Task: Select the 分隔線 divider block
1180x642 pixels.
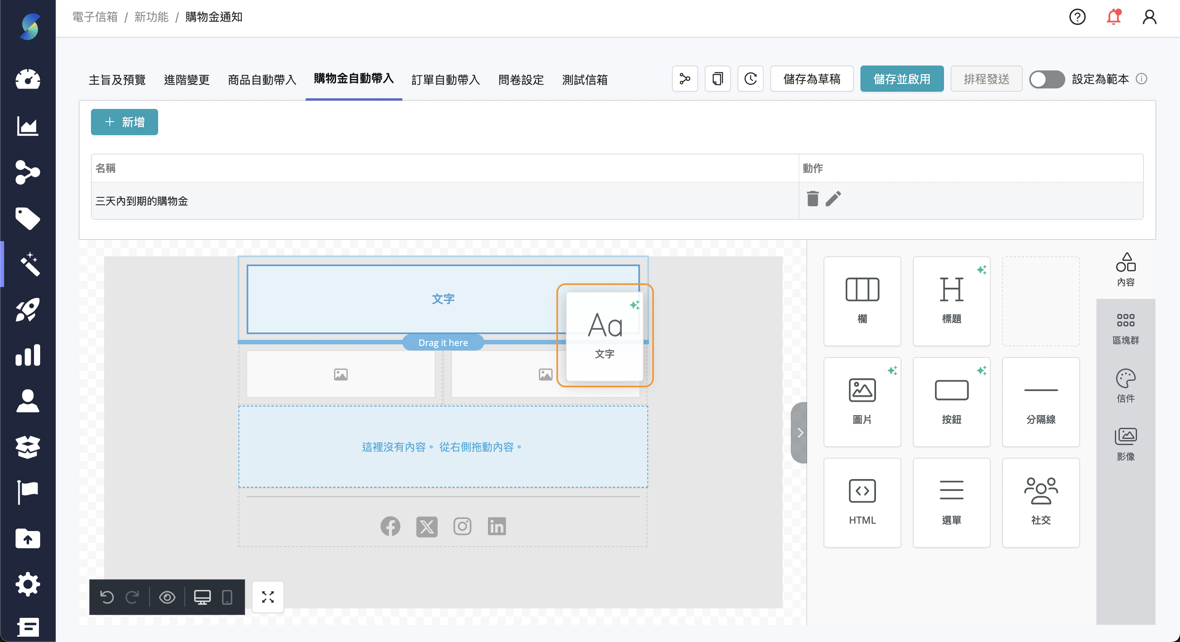Action: pos(1040,402)
